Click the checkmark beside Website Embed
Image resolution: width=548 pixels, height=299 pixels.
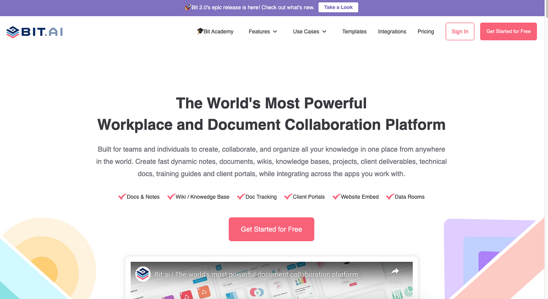(336, 197)
